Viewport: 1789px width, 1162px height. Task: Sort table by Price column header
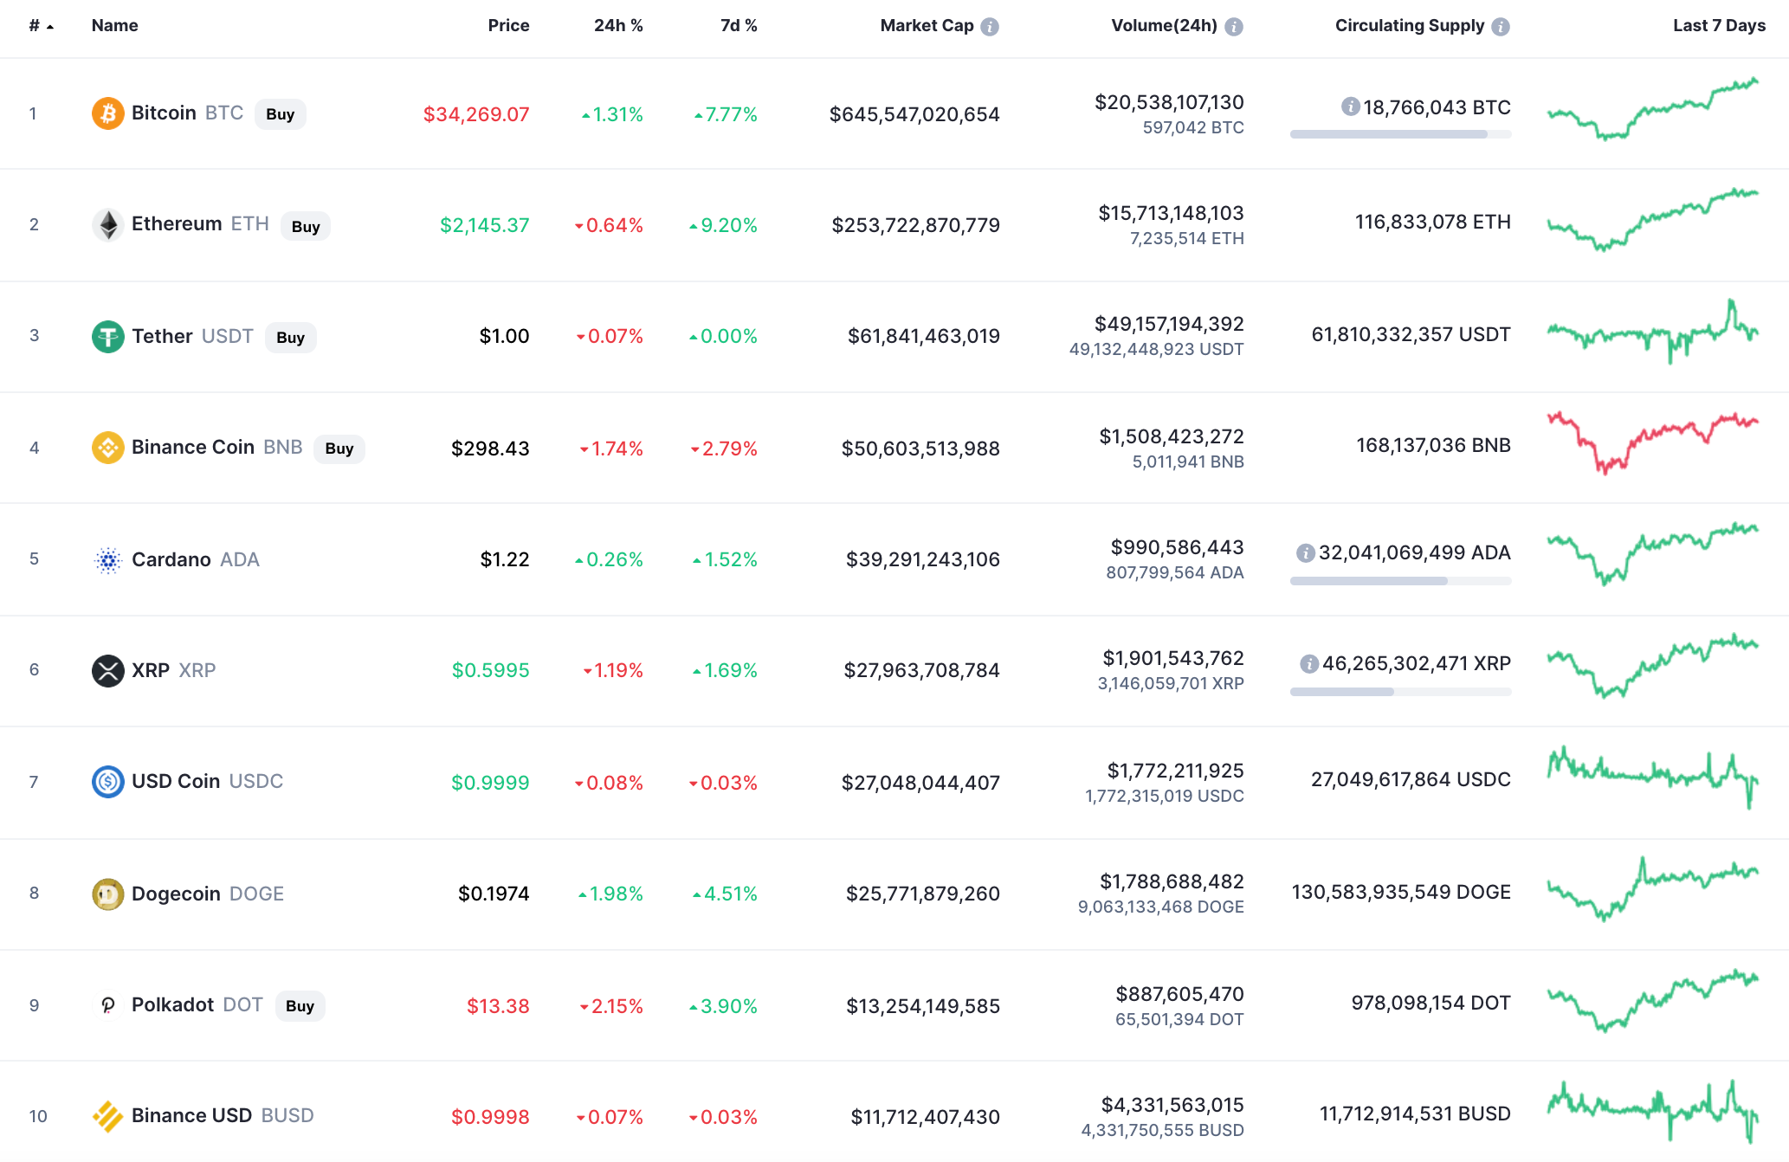pyautogui.click(x=508, y=25)
